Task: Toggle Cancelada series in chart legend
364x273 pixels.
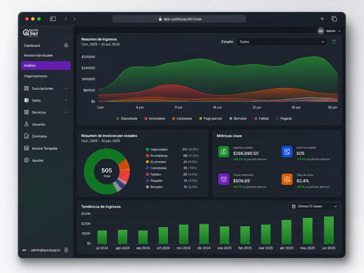Action: click(x=182, y=118)
